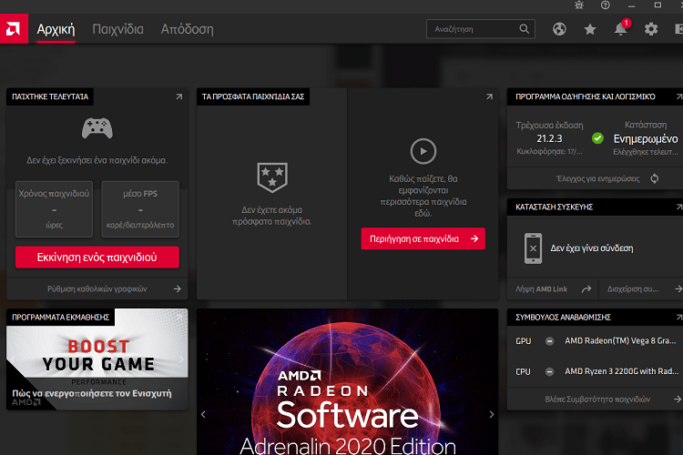The height and width of the screenshot is (455, 683).
Task: Open the Radeon Software Adrenalin banner
Action: point(347,382)
